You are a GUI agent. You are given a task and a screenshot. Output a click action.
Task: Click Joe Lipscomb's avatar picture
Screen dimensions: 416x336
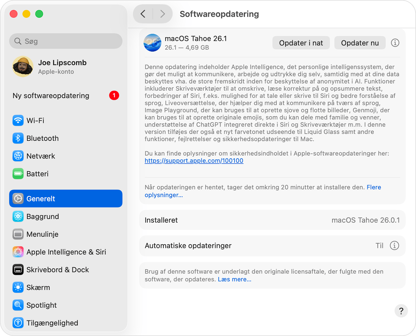coord(23,66)
